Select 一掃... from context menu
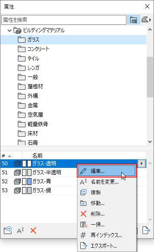Viewport: 154px width, 252px height. click(x=107, y=224)
